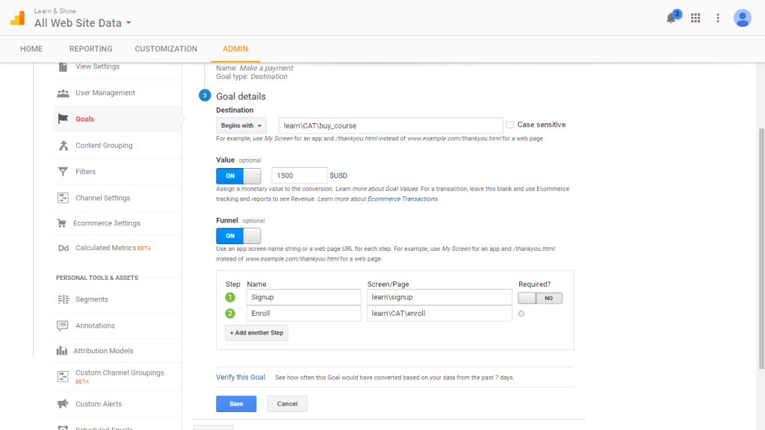Screen dimensions: 765x430
Task: Click the Custom Channel Groupings icon
Action: coord(63,376)
